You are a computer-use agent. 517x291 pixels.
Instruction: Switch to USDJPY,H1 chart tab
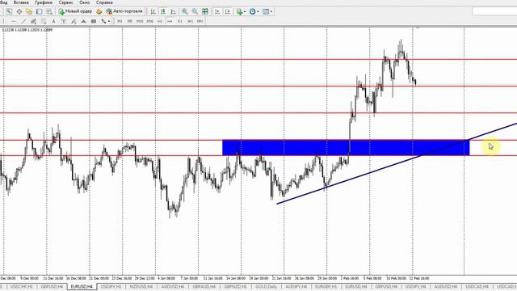pyautogui.click(x=111, y=287)
